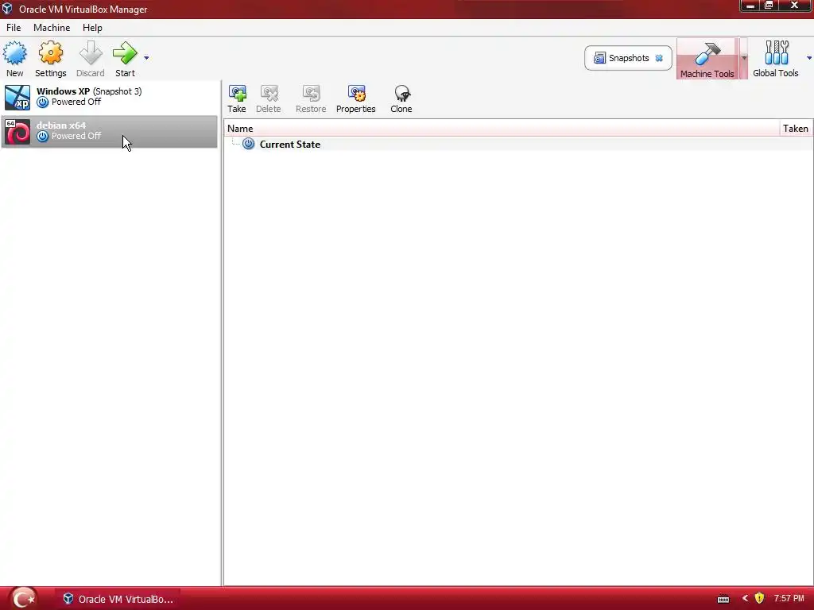The height and width of the screenshot is (610, 814).
Task: Show hidden tray icons arrow
Action: click(745, 599)
